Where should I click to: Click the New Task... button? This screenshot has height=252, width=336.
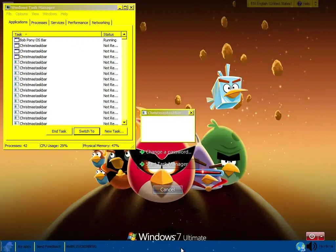point(114,131)
